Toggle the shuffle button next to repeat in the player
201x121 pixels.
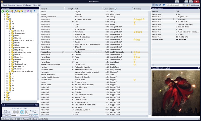[x=9, y=115]
